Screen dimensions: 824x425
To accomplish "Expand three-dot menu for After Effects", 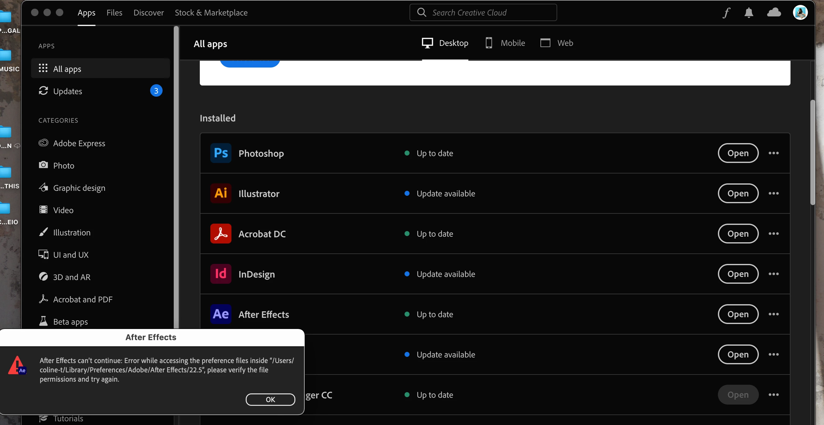I will coord(773,314).
